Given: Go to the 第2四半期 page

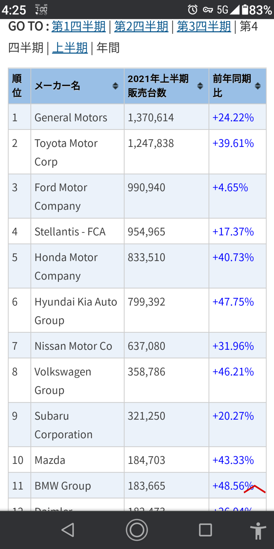Looking at the screenshot, I should [x=141, y=27].
